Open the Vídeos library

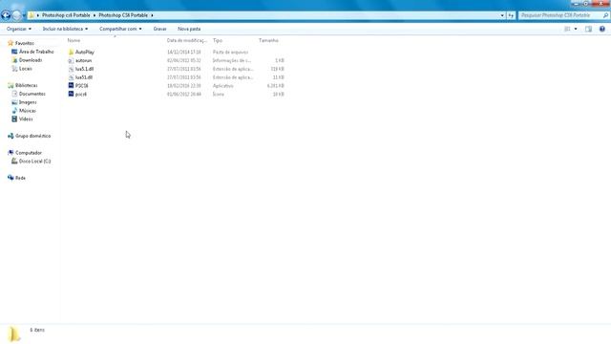coord(26,118)
